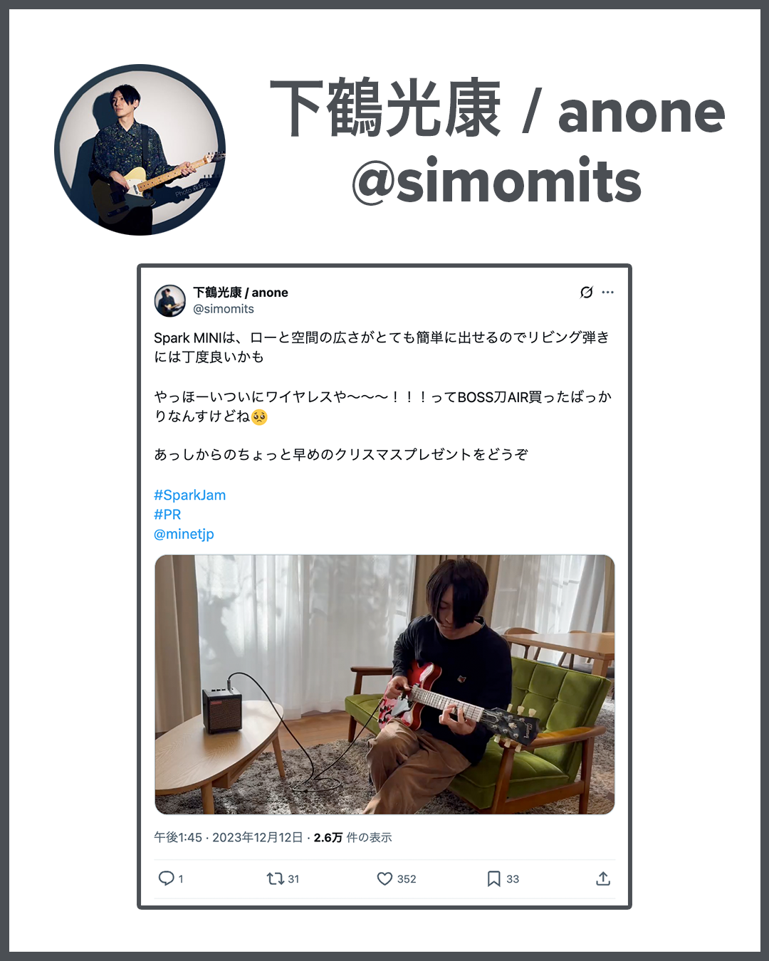Screen dimensions: 769x961
Task: Open the @minetjp mention
Action: point(184,534)
